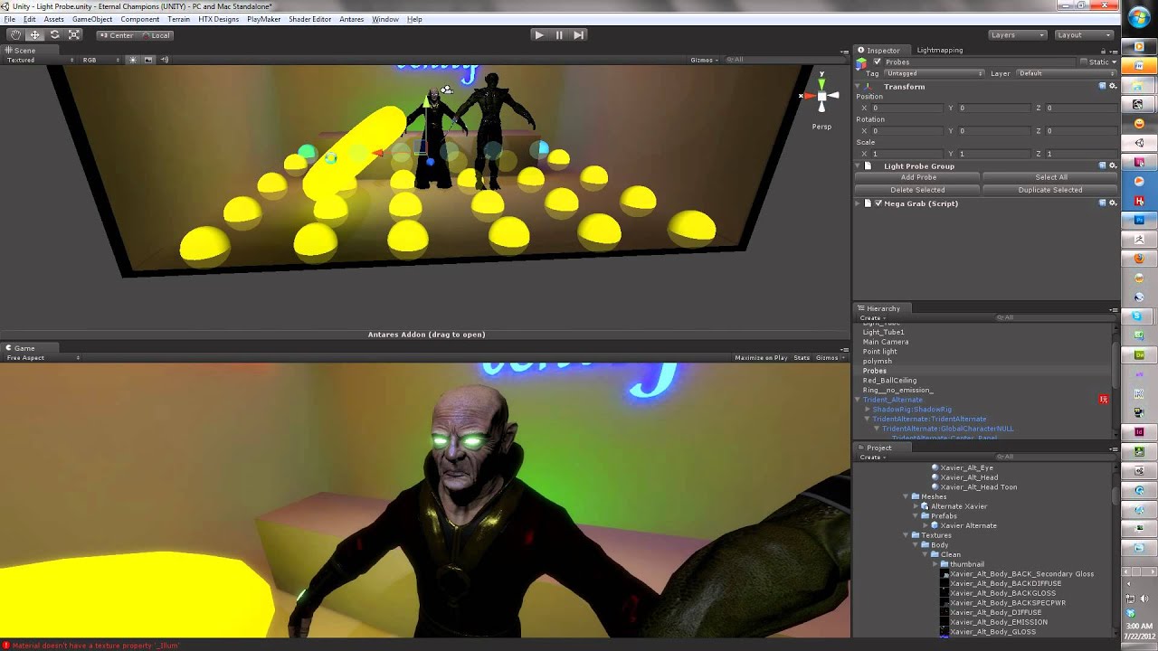Screen dimensions: 1158x651
Task: Open the Scene view Gizmos dropdown
Action: (704, 60)
